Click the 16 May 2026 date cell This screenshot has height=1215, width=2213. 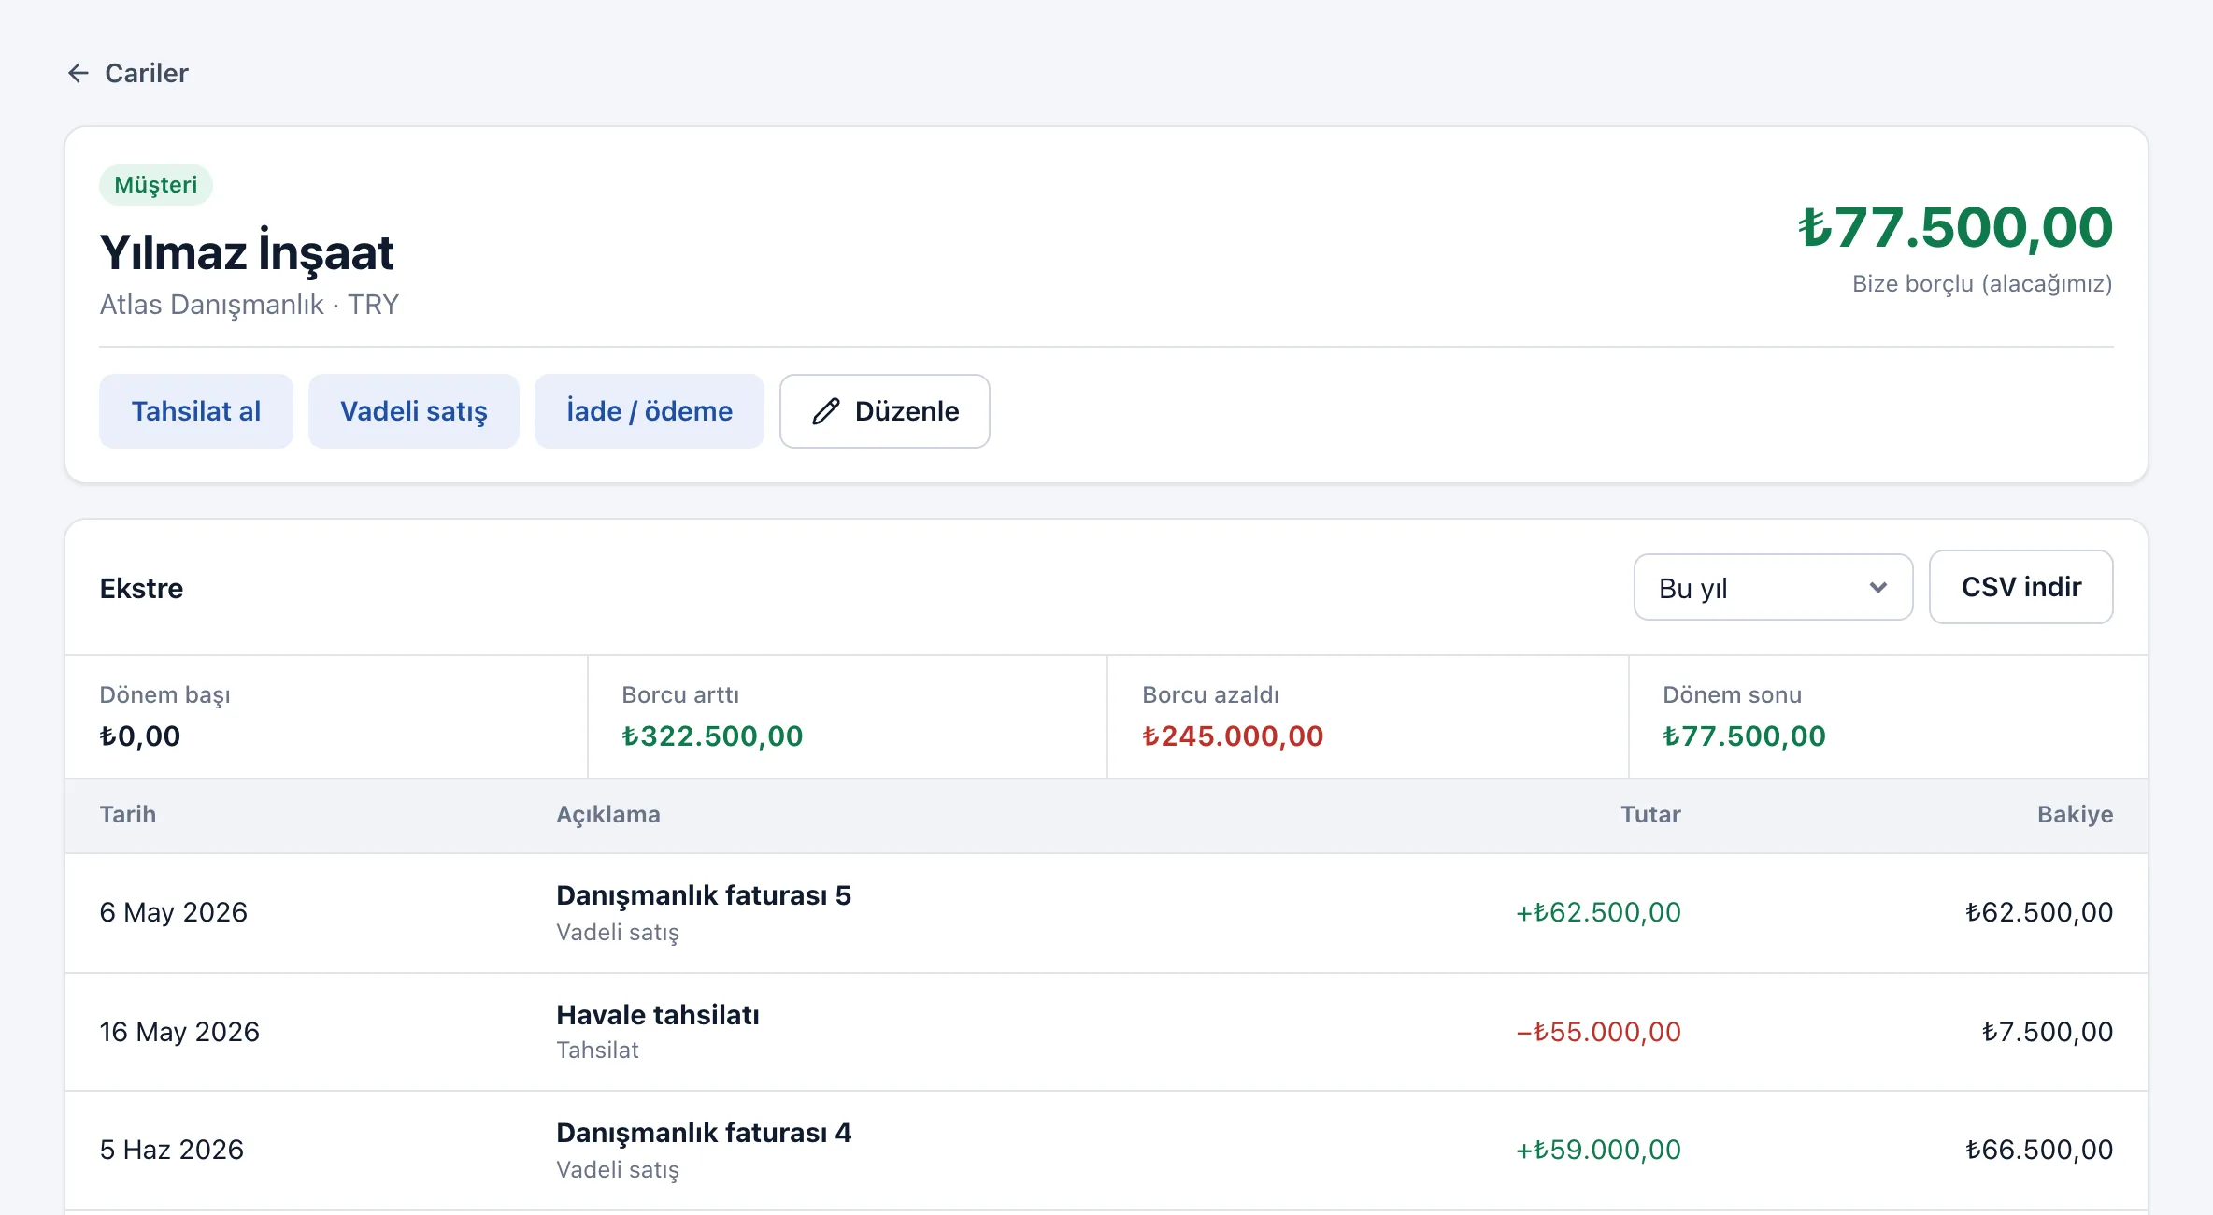[x=179, y=1032]
